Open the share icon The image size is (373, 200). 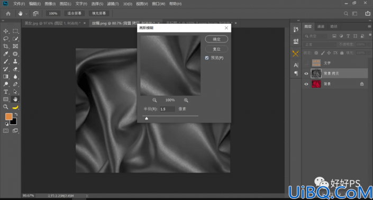coord(368,14)
